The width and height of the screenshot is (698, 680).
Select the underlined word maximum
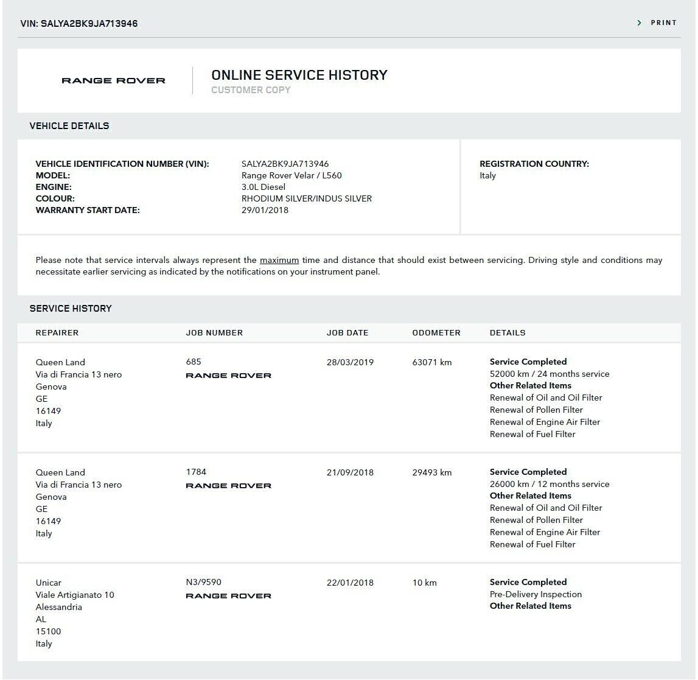point(279,260)
